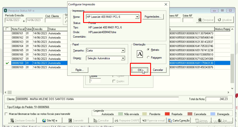Open printer Propriedades button
Image resolution: width=238 pixels, height=127 pixels.
click(153, 17)
